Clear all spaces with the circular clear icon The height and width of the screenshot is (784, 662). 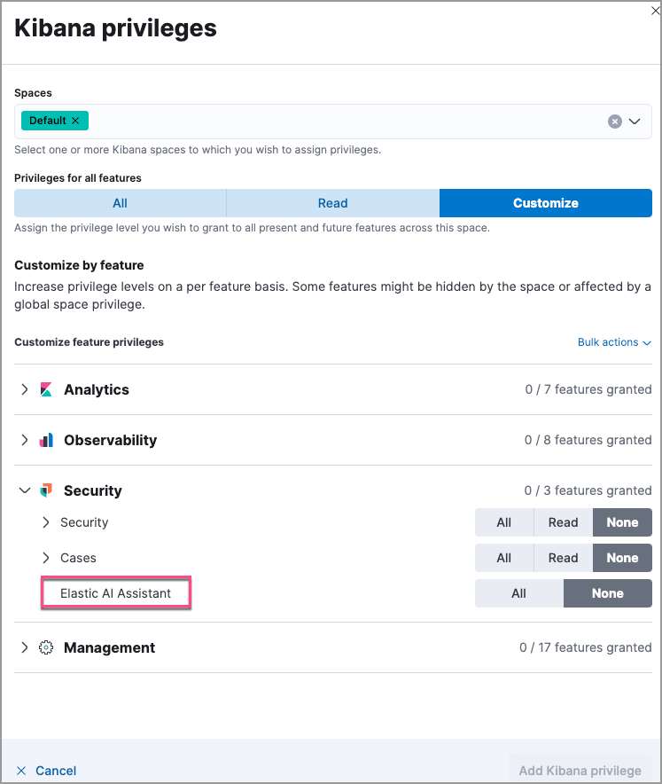coord(615,121)
